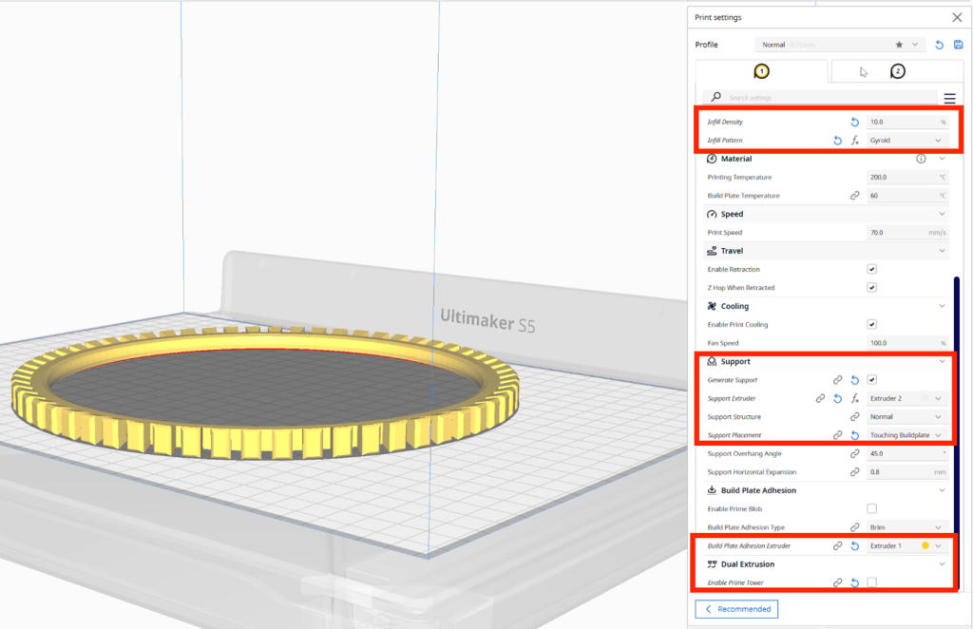This screenshot has width=973, height=629.
Task: Open the Support Placement Touching Buildplate dropdown
Action: (907, 435)
